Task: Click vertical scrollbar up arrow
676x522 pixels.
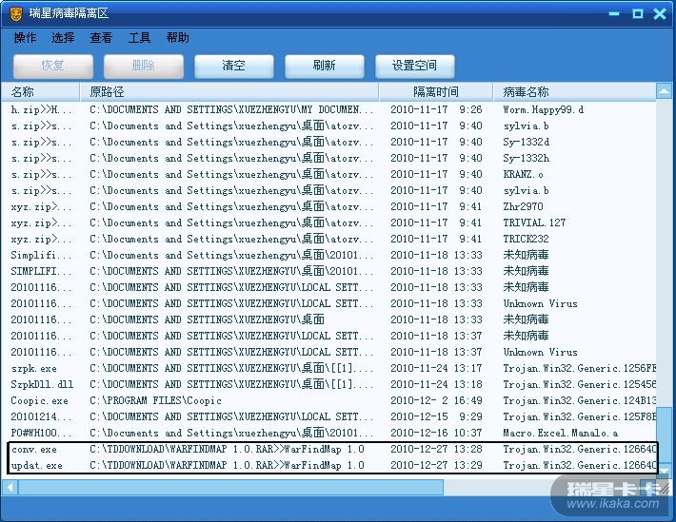Action: click(664, 91)
